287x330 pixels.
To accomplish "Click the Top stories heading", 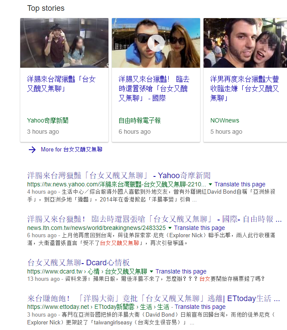I will click(x=46, y=8).
